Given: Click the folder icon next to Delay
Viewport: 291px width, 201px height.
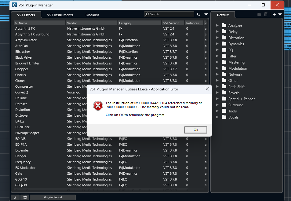Looking at the screenshot, I should [x=224, y=31].
